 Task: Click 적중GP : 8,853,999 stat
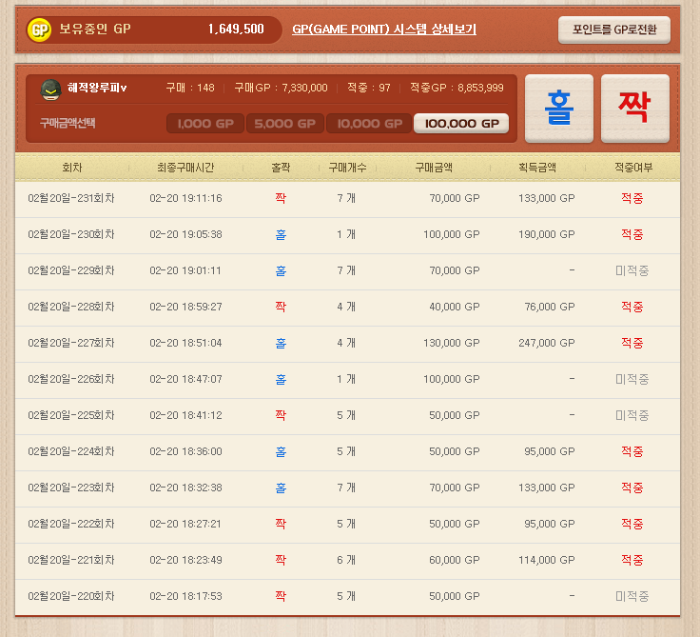(457, 88)
